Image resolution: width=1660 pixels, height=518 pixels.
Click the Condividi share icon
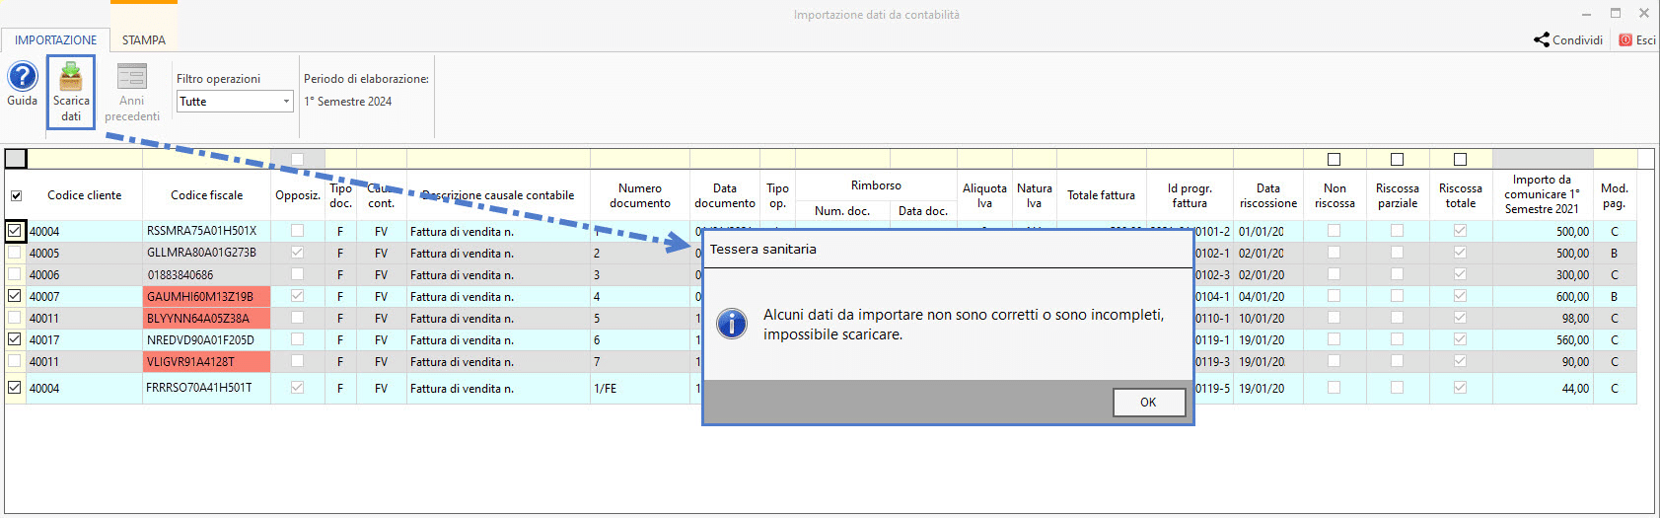tap(1542, 40)
